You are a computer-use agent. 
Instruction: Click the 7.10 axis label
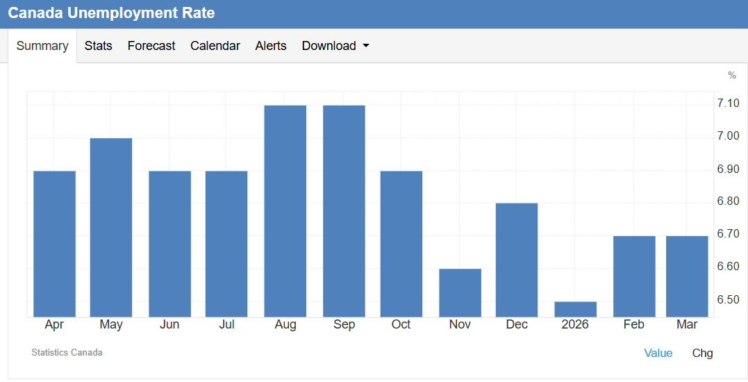point(729,103)
